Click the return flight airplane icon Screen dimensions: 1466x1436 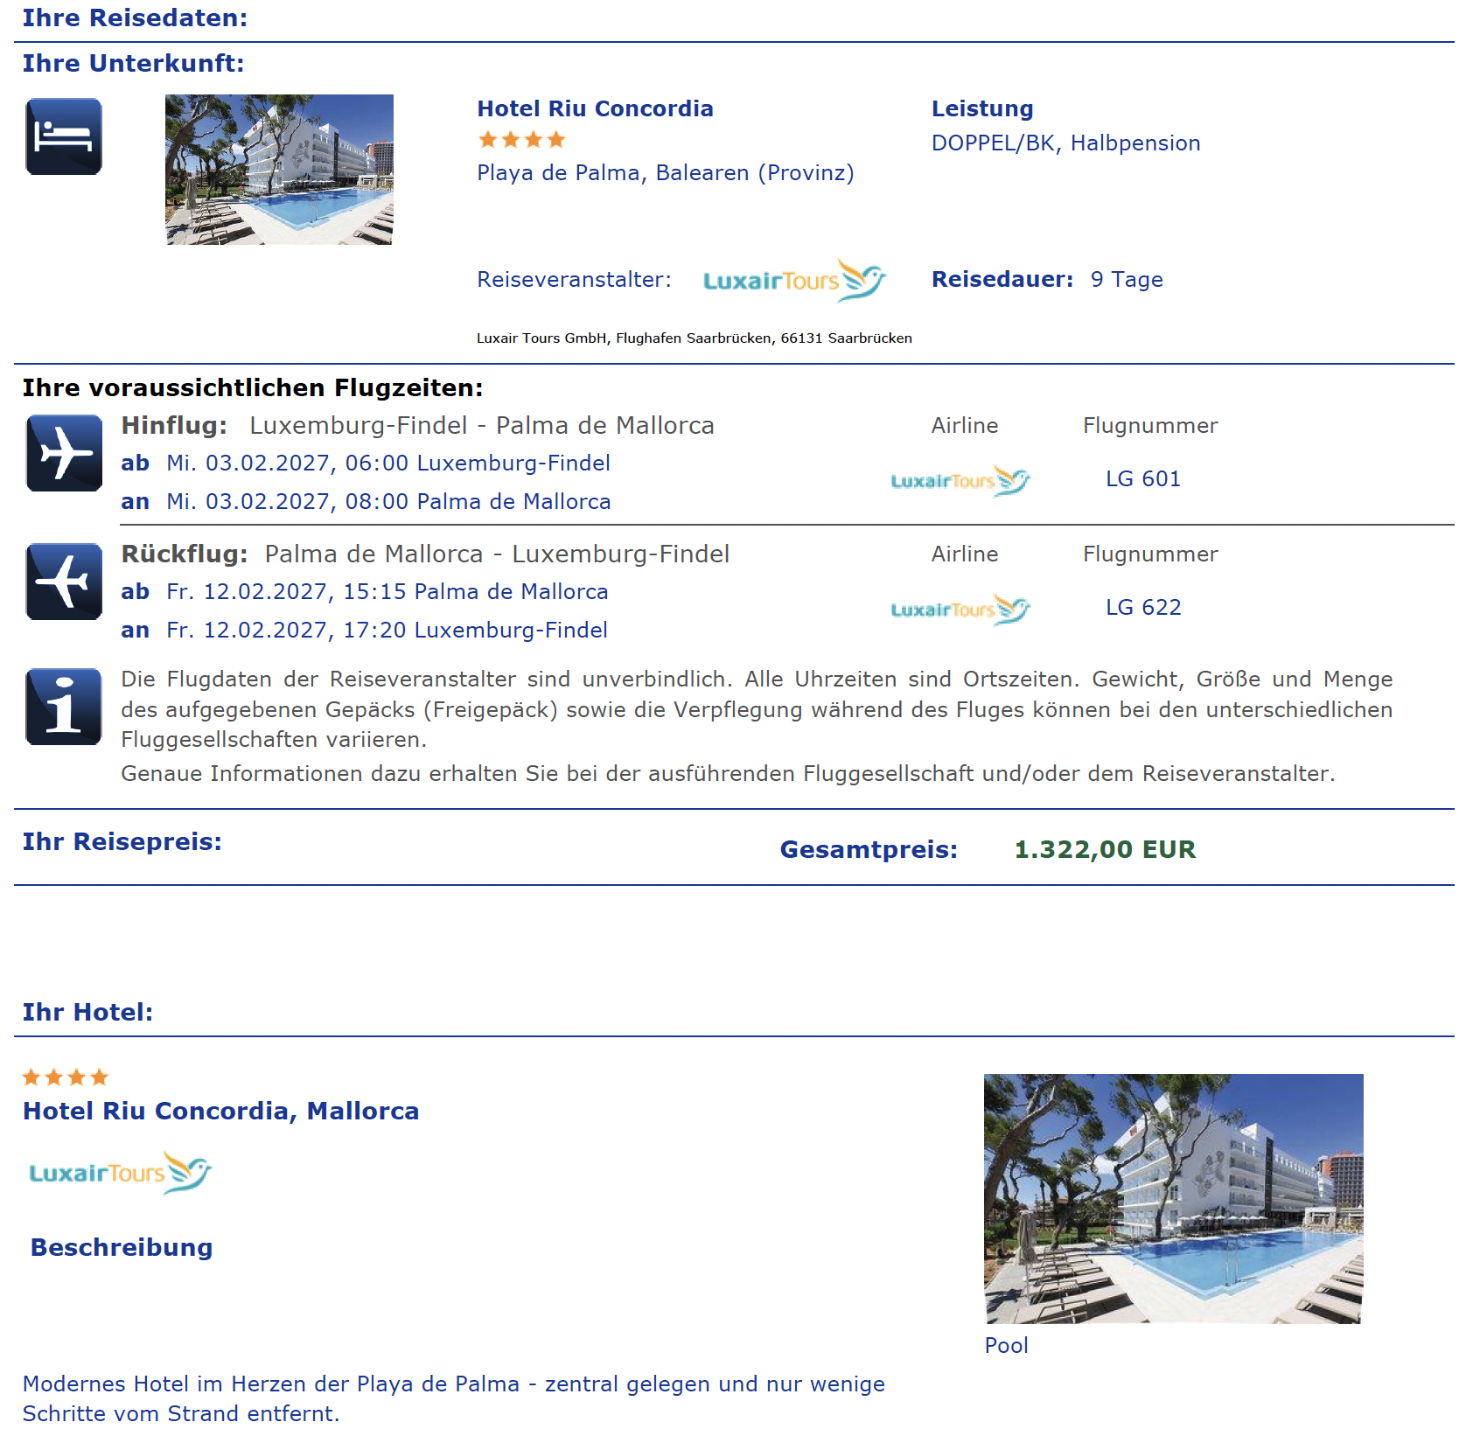click(x=64, y=582)
